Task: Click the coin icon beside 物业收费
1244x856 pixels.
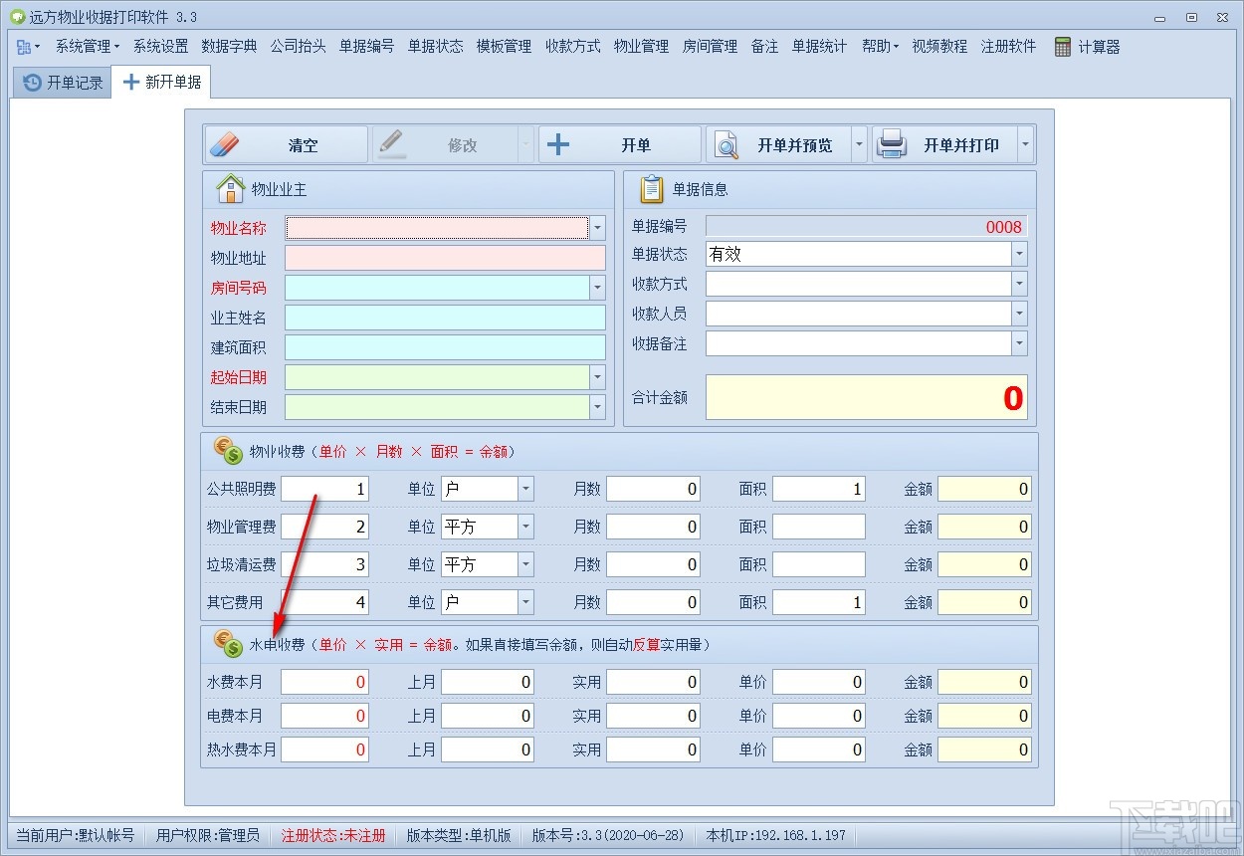Action: pyautogui.click(x=228, y=450)
